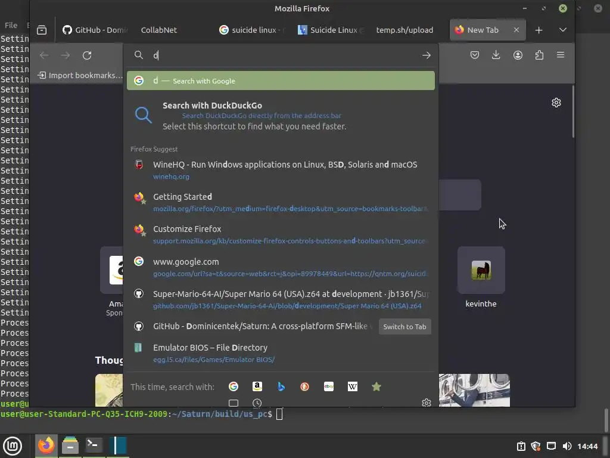Select the 'd — Search with Google' suggestion
610x458 pixels.
[281, 81]
